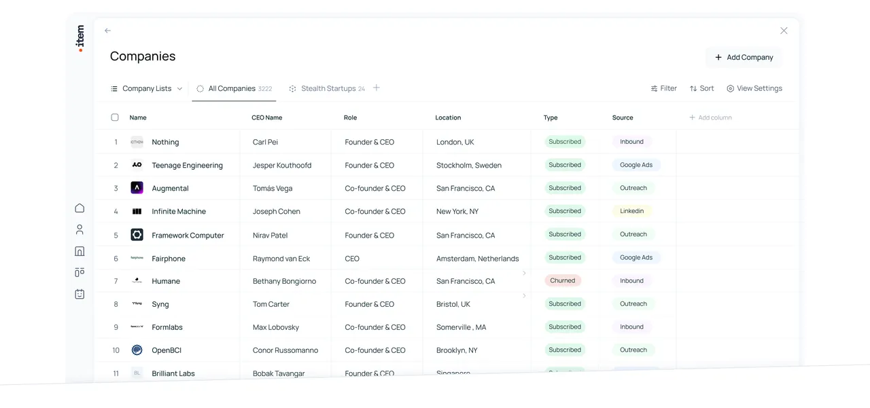This screenshot has width=870, height=408.
Task: Open View Settings
Action: 754,88
